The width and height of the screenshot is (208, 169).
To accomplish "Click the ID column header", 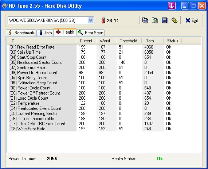I will coord(42,41).
